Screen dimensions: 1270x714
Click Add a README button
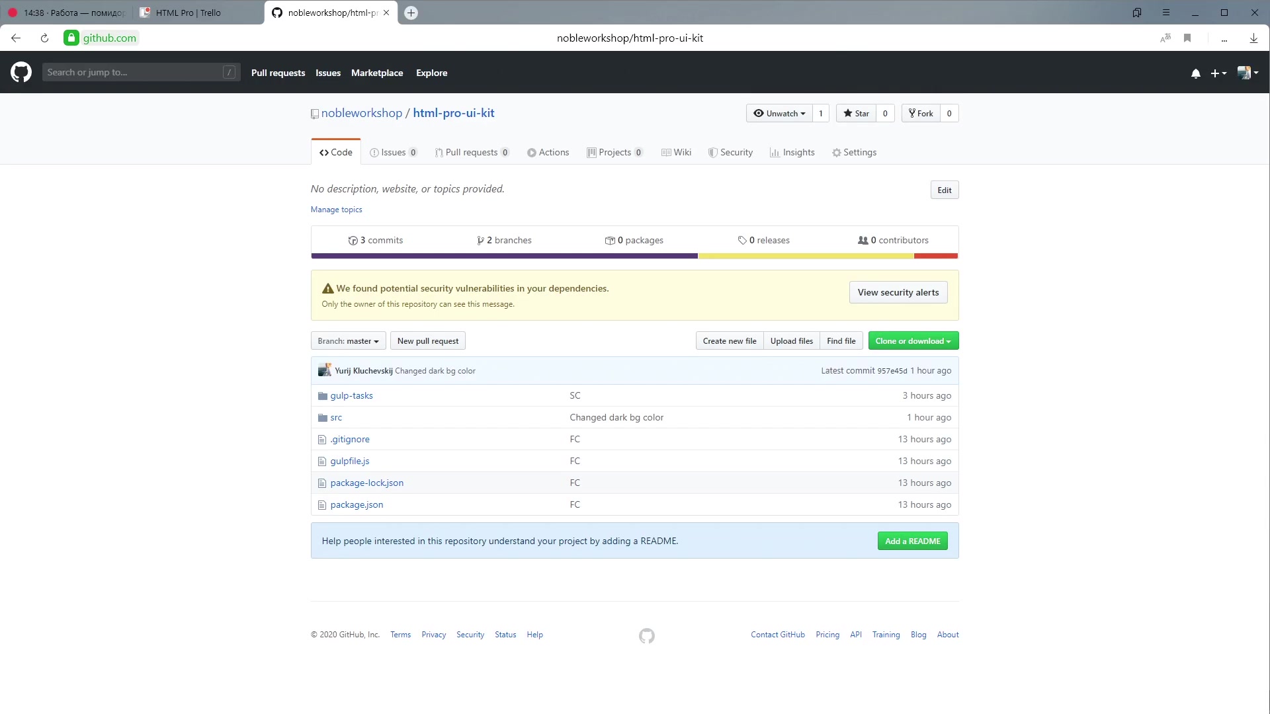click(x=913, y=541)
